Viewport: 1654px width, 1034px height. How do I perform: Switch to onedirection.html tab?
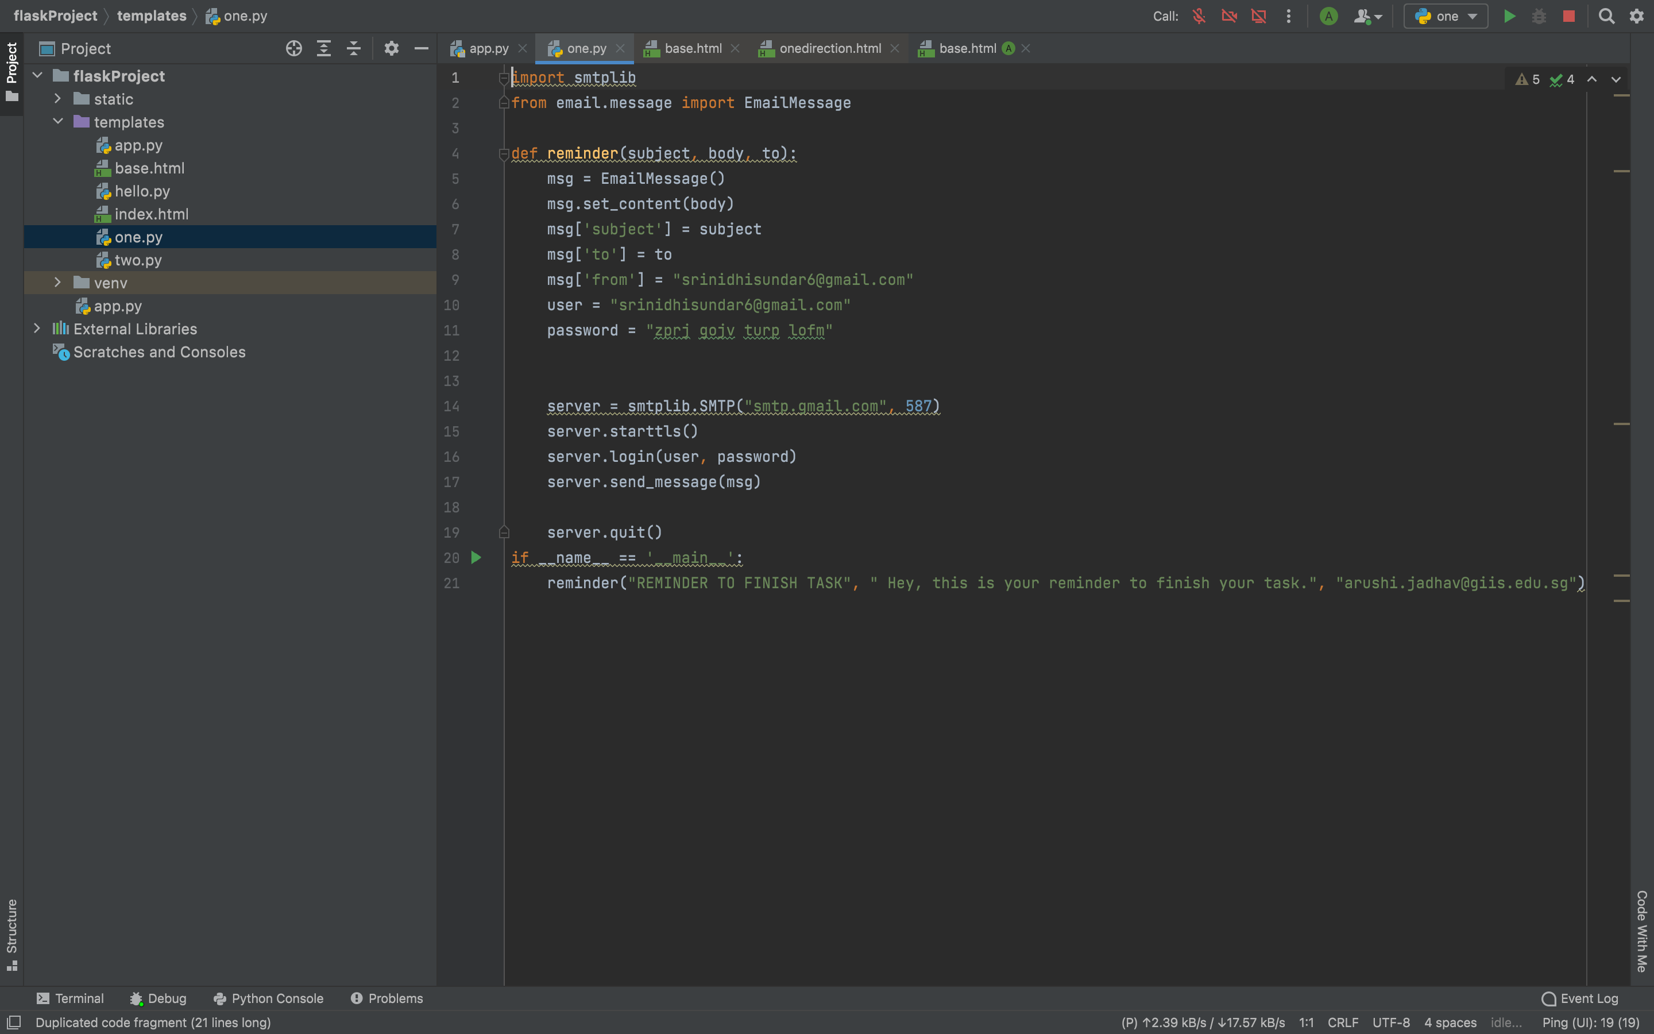[x=830, y=49]
